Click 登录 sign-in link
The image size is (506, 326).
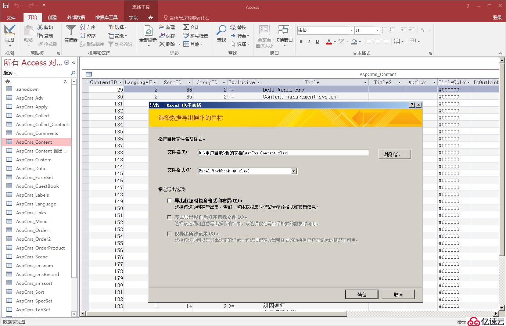(497, 18)
